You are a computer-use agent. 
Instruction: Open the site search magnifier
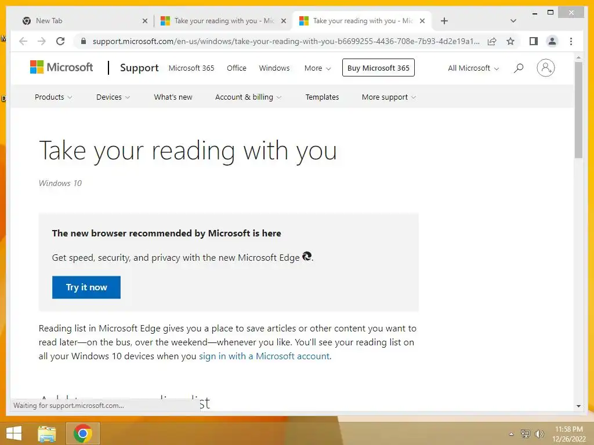coord(519,68)
